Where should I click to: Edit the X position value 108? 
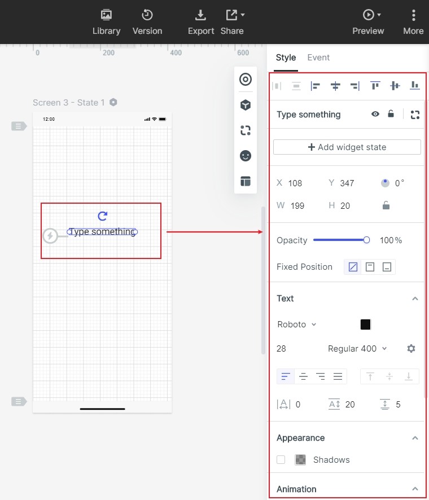click(x=295, y=183)
